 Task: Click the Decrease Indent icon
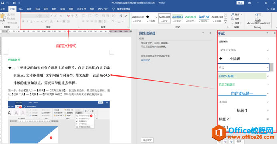pyautogui.click(x=104, y=16)
